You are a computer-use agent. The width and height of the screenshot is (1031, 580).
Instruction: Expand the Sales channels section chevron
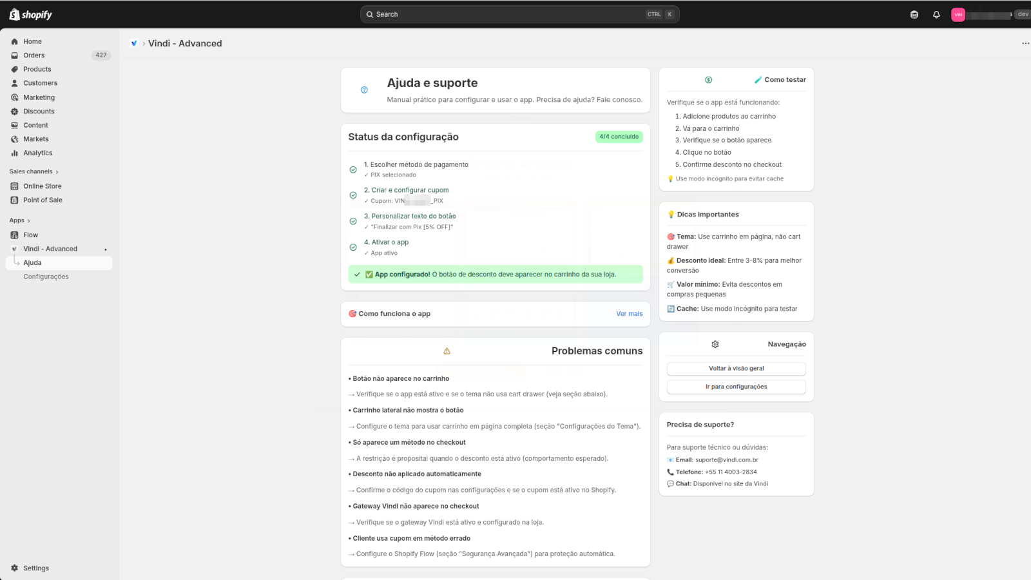57,172
